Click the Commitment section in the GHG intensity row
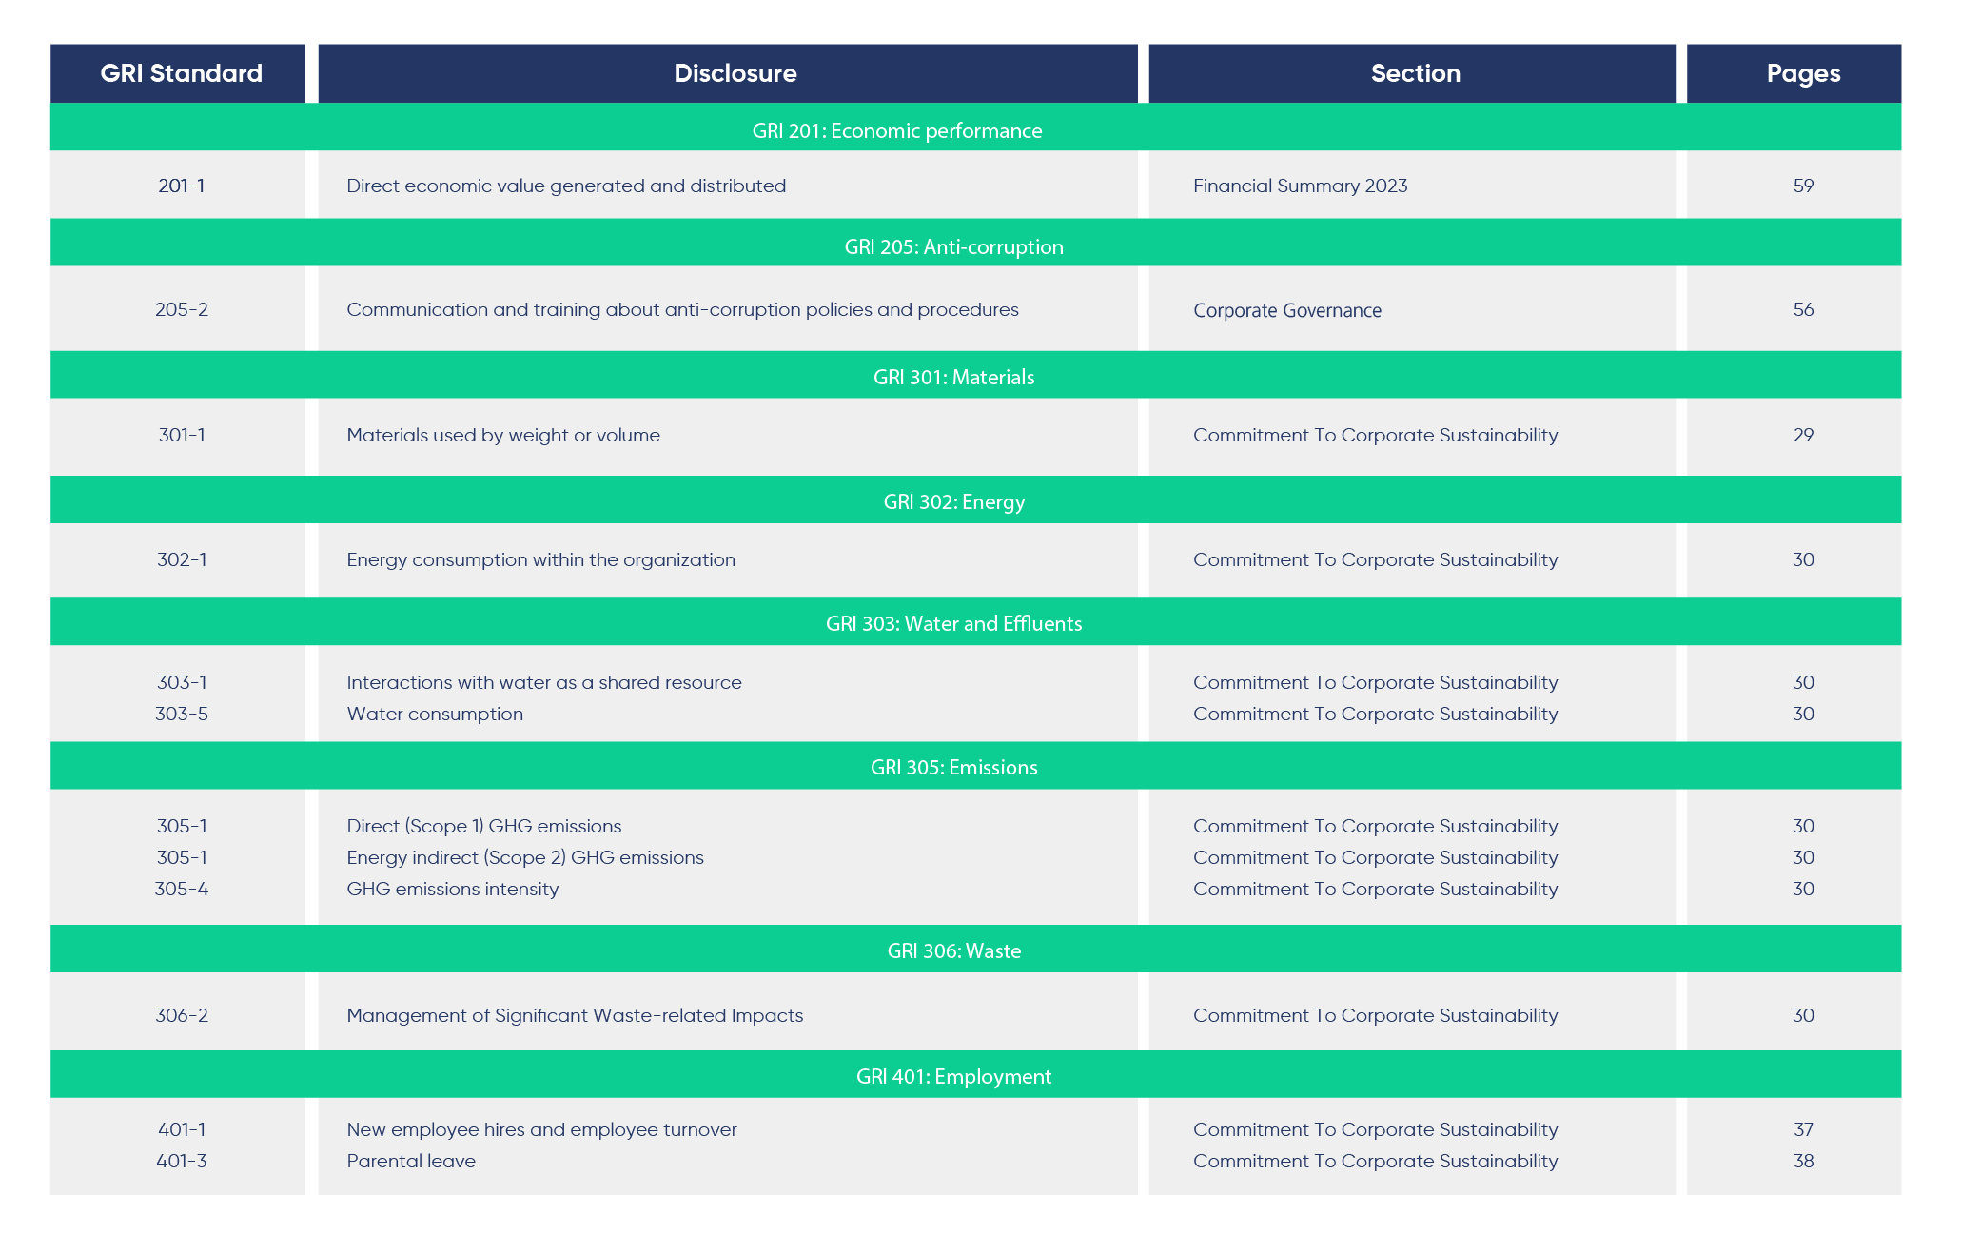Screen dimensions: 1961x1234 1376,889
